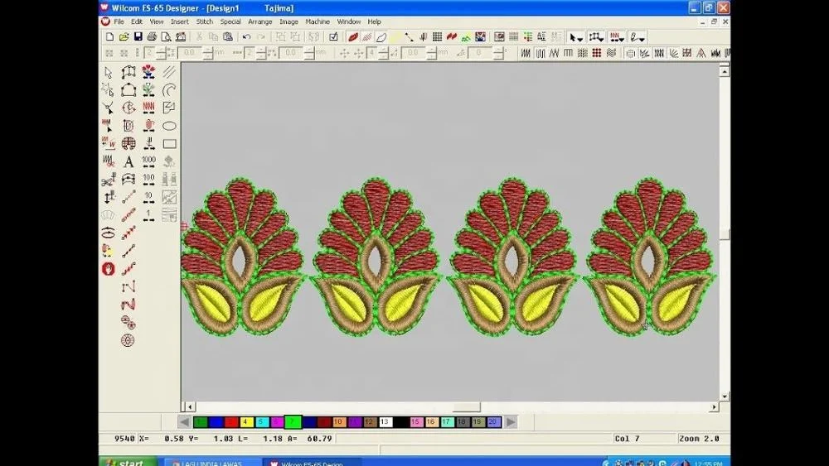Toggle the show stitches icon beside TrueView

pos(367,37)
